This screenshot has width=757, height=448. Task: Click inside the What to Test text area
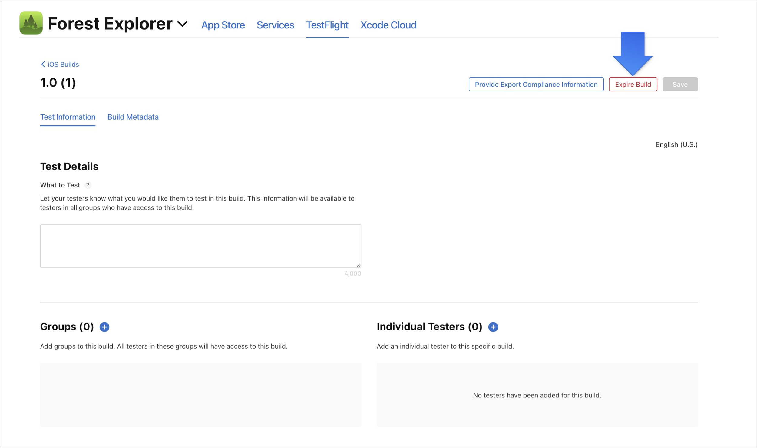coord(200,246)
